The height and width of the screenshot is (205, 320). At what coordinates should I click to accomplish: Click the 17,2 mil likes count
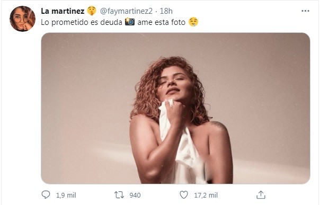coord(206,195)
